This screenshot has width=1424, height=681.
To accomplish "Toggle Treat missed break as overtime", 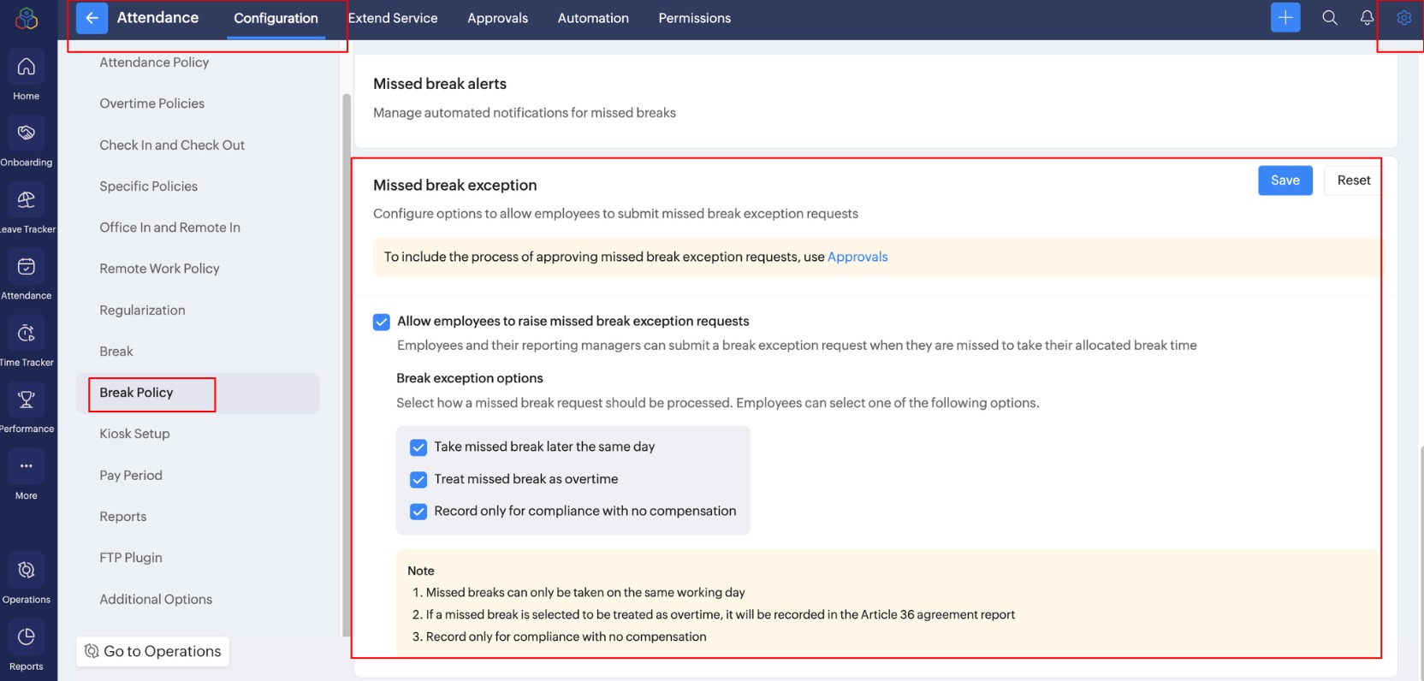I will click(x=418, y=480).
